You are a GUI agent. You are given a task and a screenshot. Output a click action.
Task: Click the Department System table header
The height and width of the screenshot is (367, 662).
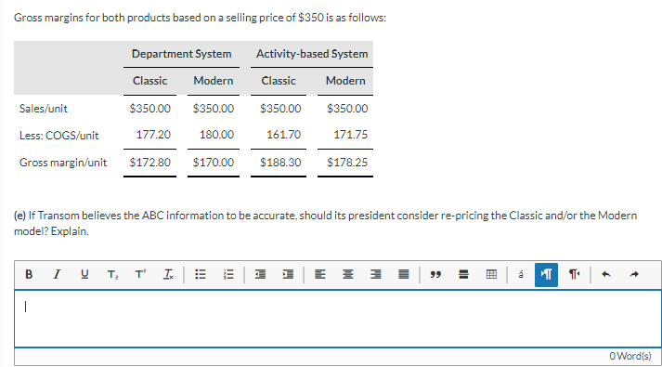pyautogui.click(x=182, y=54)
